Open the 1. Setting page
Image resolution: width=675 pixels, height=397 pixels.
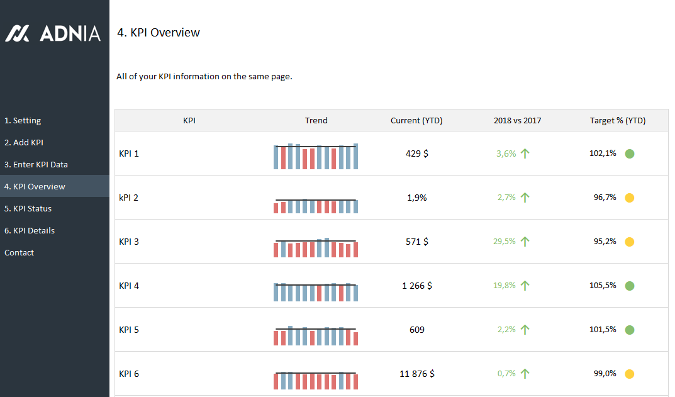(x=23, y=121)
